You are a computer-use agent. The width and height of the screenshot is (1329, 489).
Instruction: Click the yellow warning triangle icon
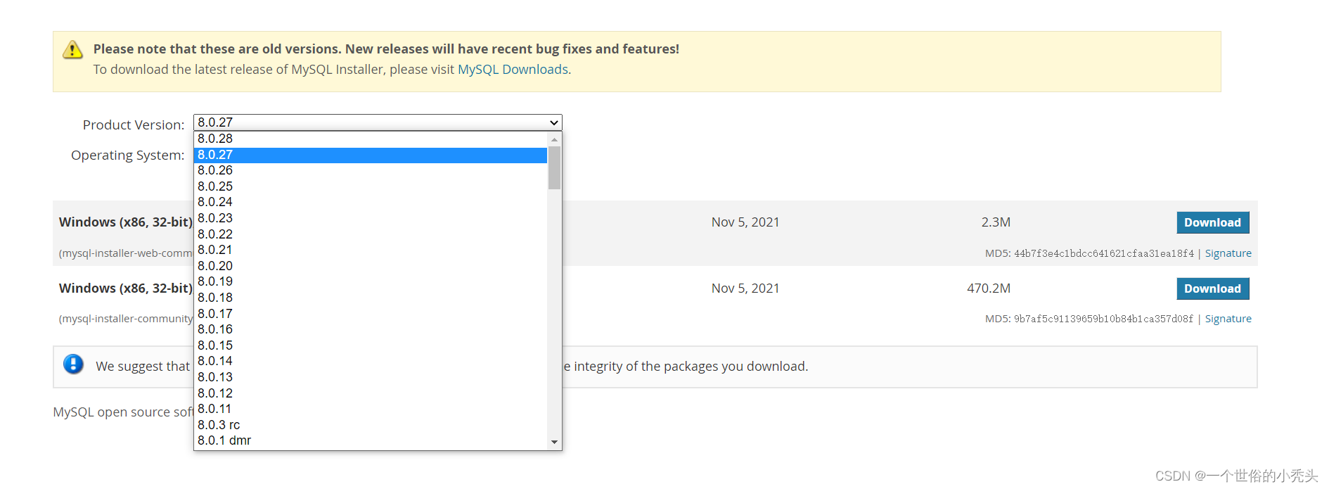pos(72,50)
